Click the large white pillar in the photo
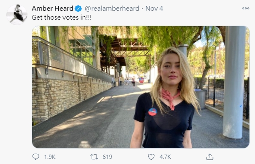This screenshot has height=164, width=255. pos(234,82)
